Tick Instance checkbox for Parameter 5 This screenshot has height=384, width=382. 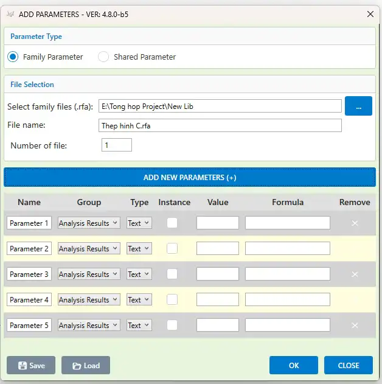click(x=172, y=325)
